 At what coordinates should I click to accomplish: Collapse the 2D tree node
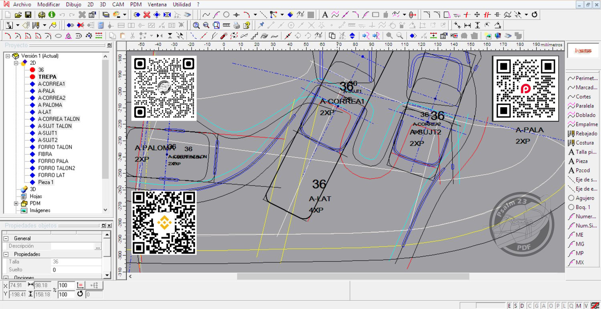[16, 63]
